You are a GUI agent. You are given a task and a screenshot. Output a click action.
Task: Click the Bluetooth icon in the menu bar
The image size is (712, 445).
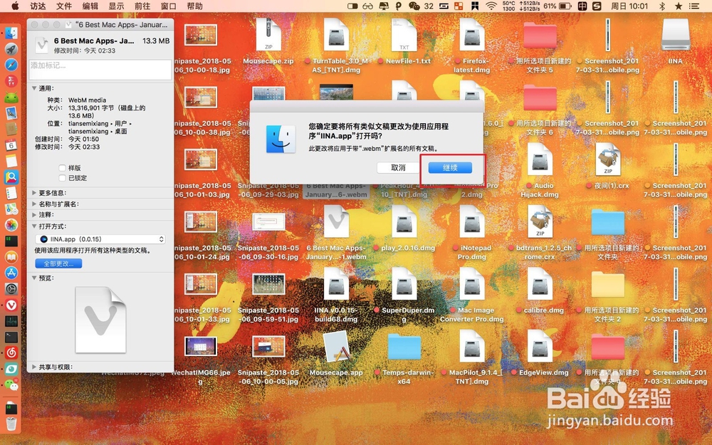tap(661, 6)
